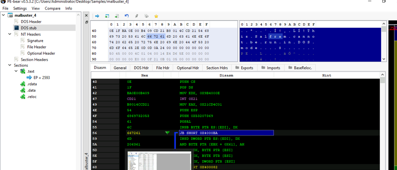Click the INT 0X21 instruction

[x=188, y=99]
